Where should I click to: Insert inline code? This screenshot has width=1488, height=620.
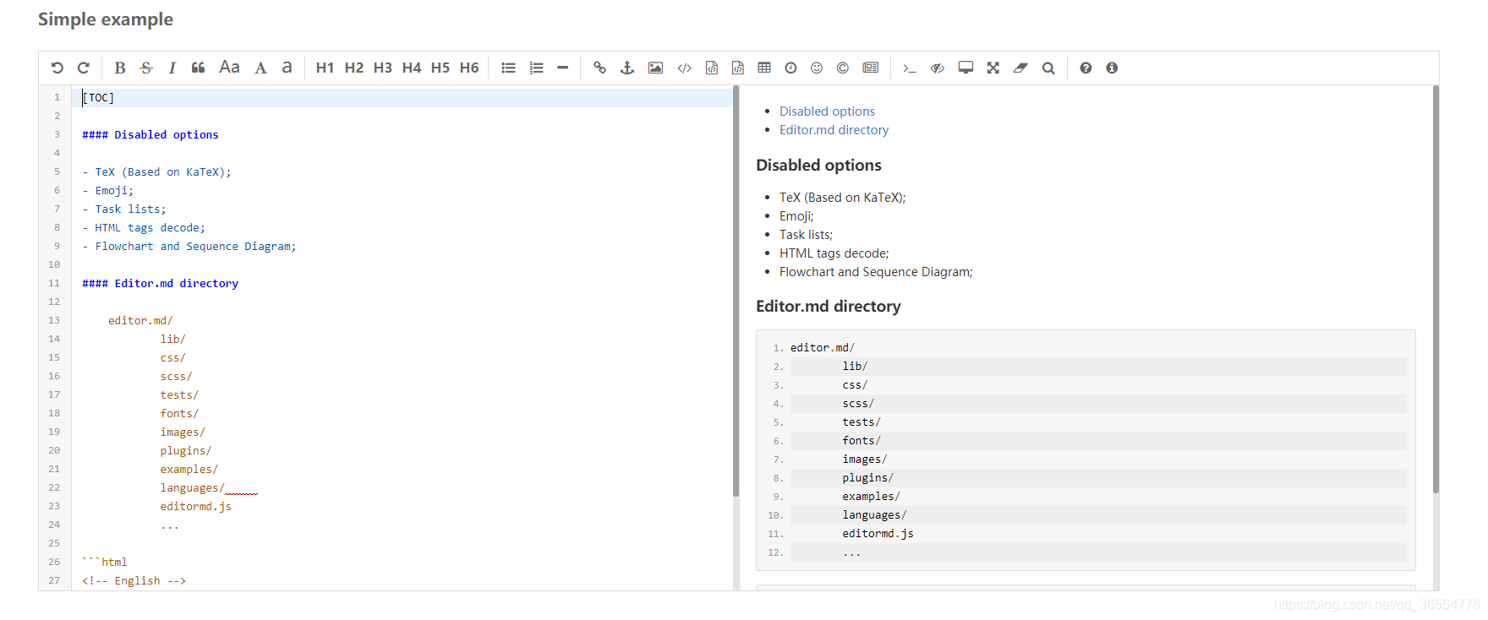(x=684, y=68)
